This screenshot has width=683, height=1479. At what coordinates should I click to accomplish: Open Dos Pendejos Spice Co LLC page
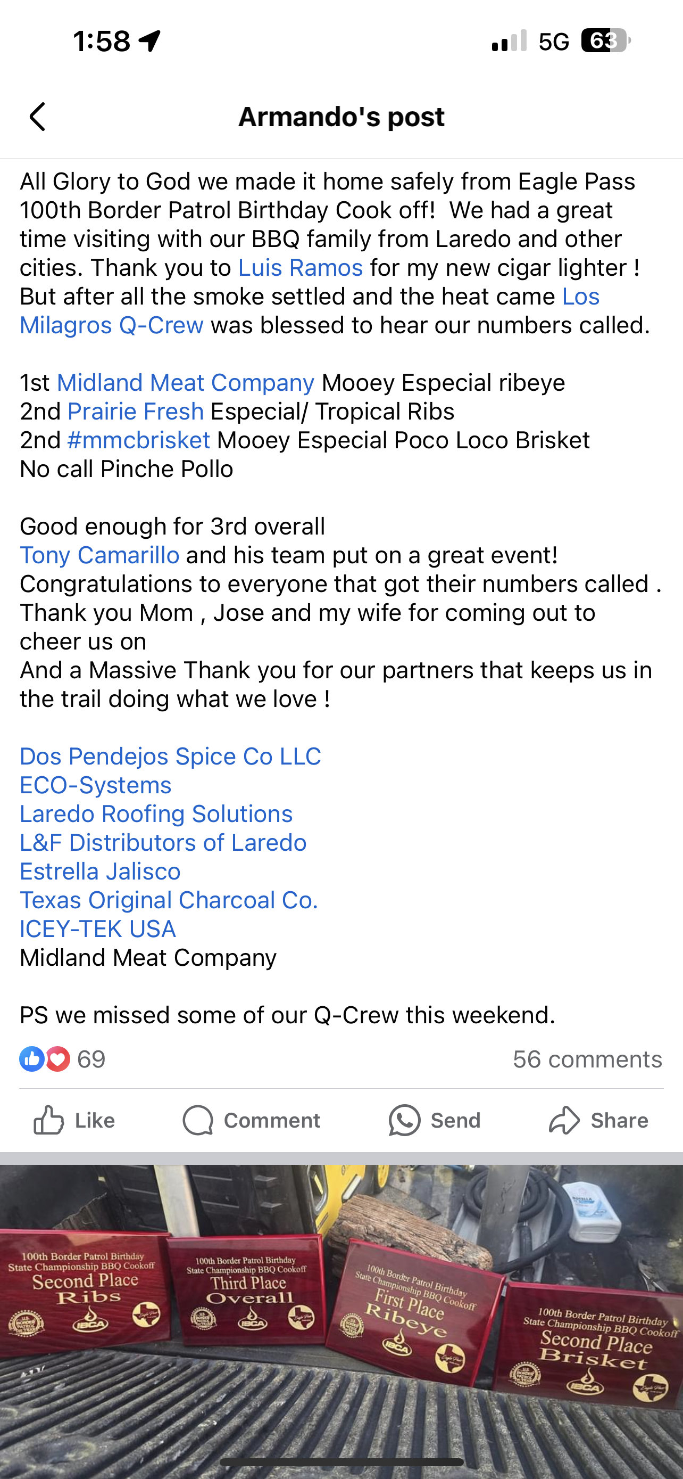pos(170,756)
